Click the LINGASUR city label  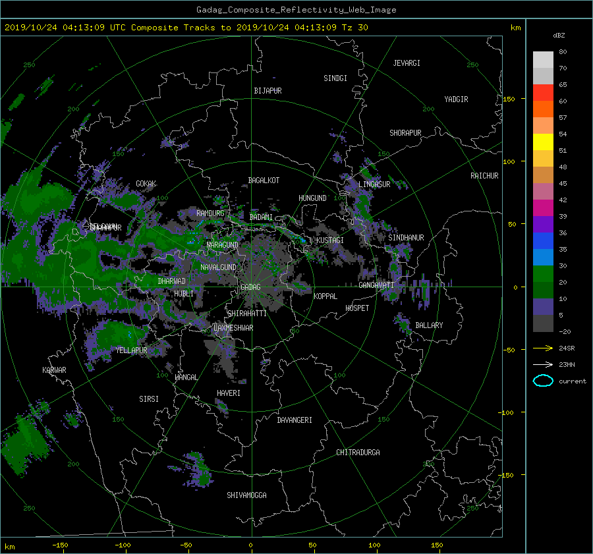coord(374,184)
